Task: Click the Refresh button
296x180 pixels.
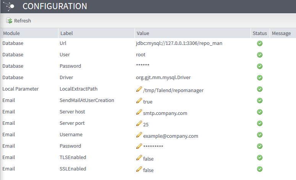Action: (18, 21)
